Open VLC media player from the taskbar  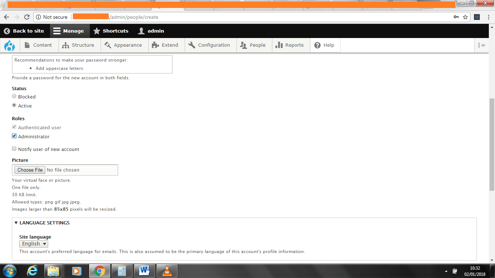pos(167,270)
